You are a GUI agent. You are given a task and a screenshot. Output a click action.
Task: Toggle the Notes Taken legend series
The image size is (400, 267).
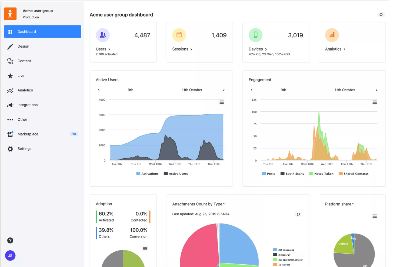(321, 174)
